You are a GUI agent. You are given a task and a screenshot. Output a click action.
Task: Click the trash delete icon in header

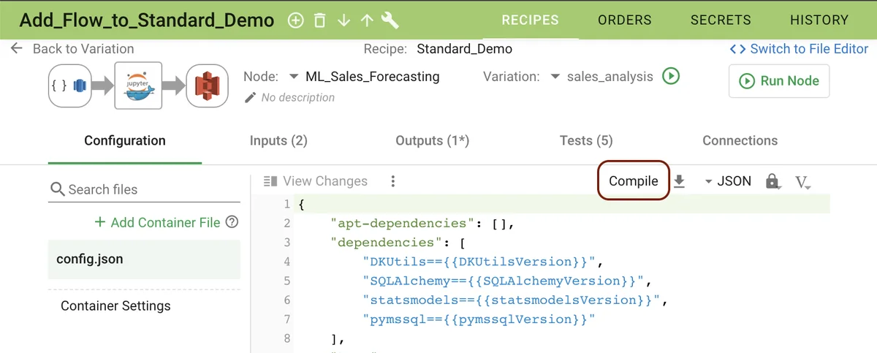[x=319, y=20]
